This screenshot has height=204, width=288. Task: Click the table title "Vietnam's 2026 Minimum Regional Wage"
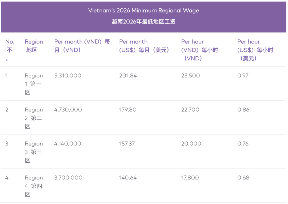(x=143, y=11)
